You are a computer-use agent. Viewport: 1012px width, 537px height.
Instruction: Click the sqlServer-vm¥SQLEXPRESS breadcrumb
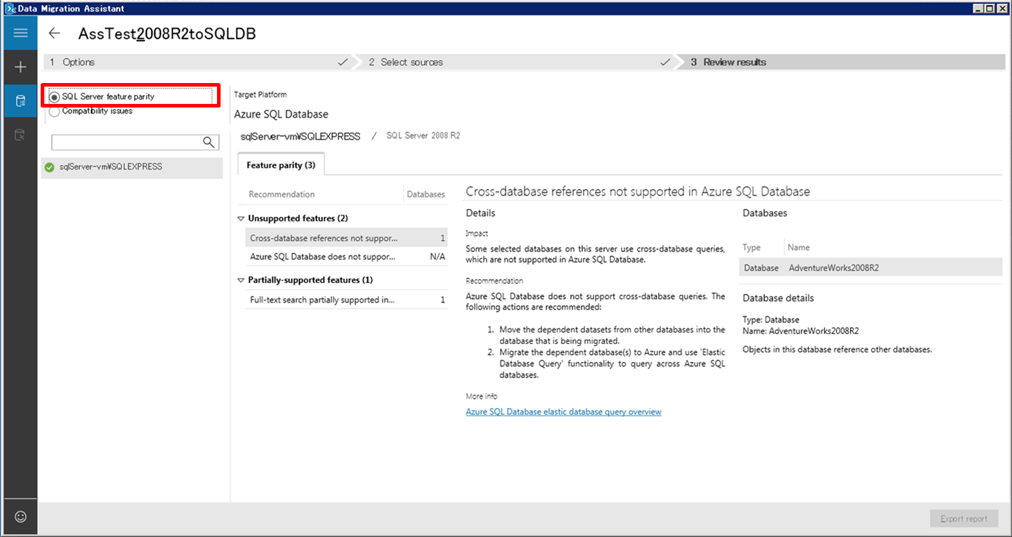pyautogui.click(x=300, y=136)
